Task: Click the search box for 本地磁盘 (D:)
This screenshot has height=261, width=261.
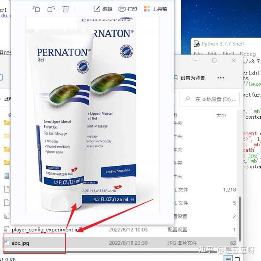Action: [210, 99]
